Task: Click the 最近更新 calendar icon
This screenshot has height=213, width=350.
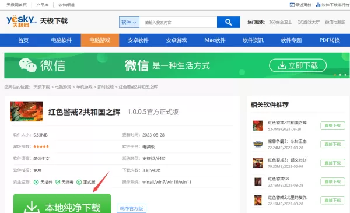Action: point(292,5)
